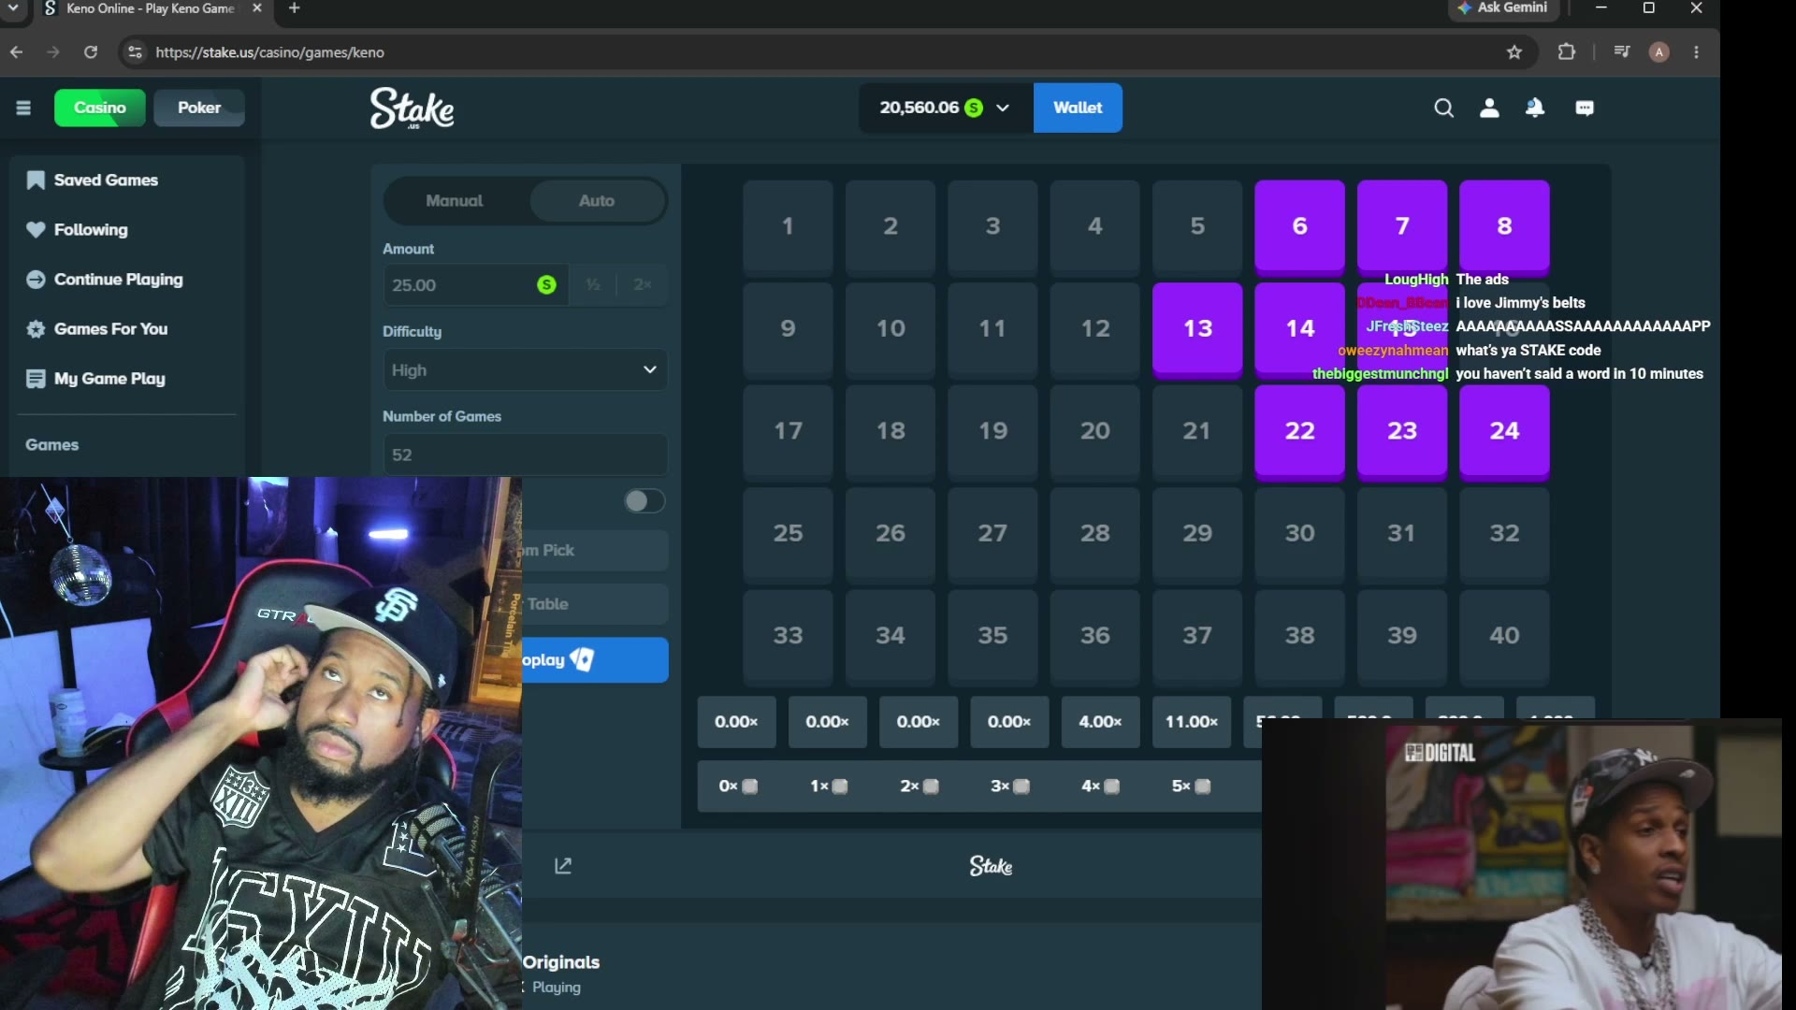The height and width of the screenshot is (1010, 1796).
Task: Click the green currency coin in Amount field
Action: pyautogui.click(x=546, y=285)
